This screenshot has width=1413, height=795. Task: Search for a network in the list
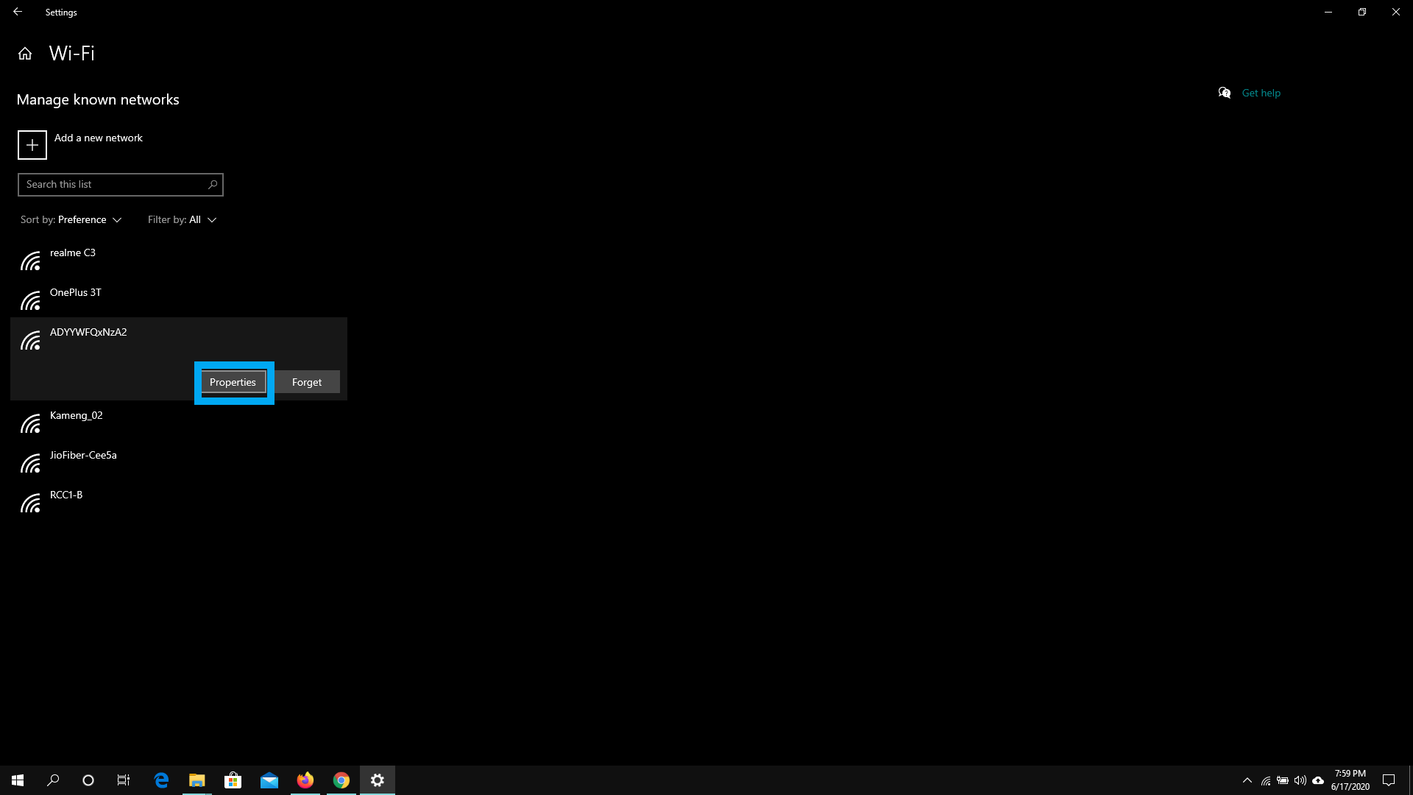[x=121, y=185]
